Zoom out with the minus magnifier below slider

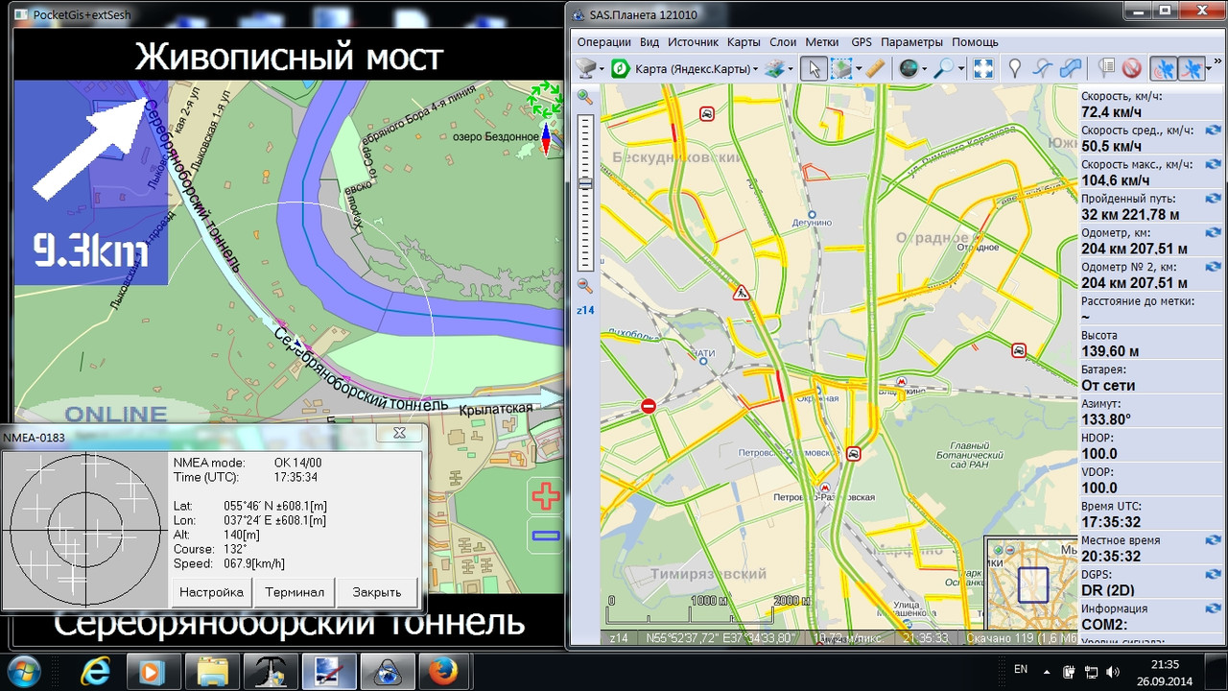click(584, 285)
